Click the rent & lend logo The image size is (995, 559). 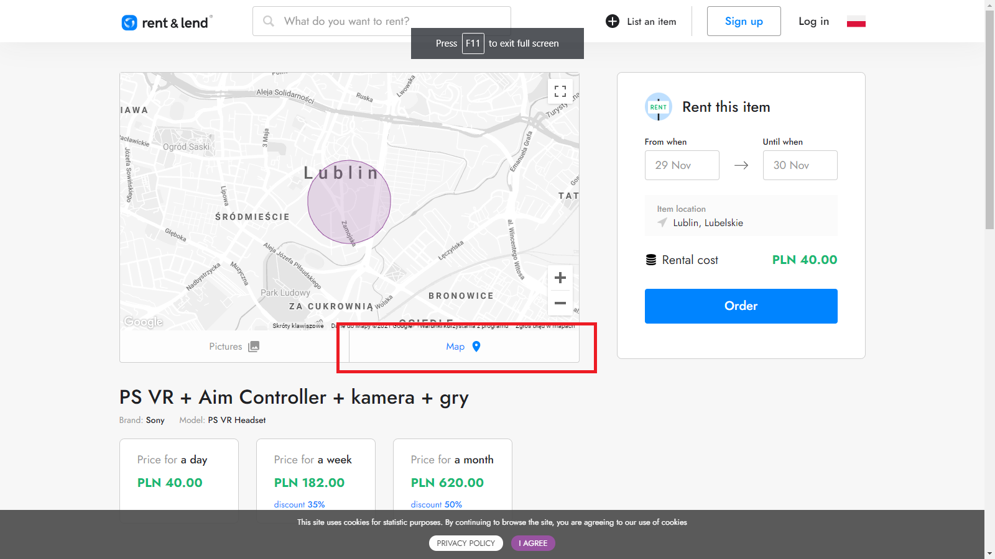167,22
